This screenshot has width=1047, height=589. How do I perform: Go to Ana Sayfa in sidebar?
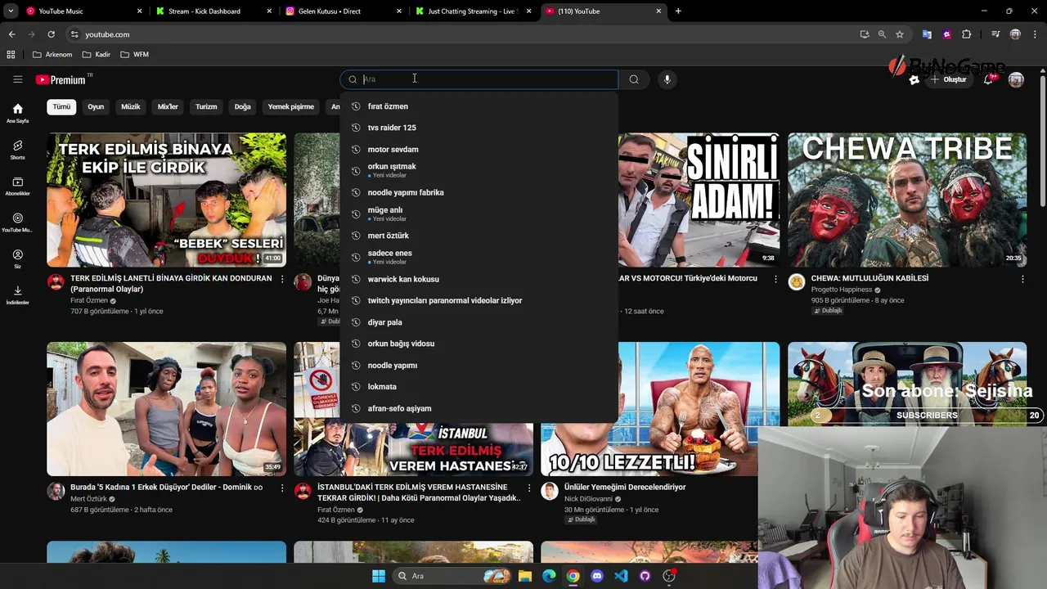[x=17, y=113]
